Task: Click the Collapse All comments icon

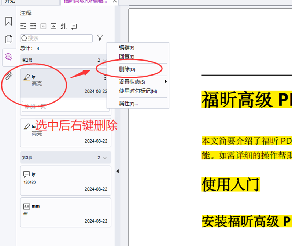Action: (33, 26)
